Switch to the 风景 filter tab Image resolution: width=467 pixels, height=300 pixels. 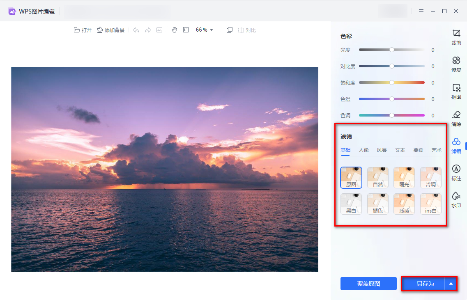click(382, 150)
